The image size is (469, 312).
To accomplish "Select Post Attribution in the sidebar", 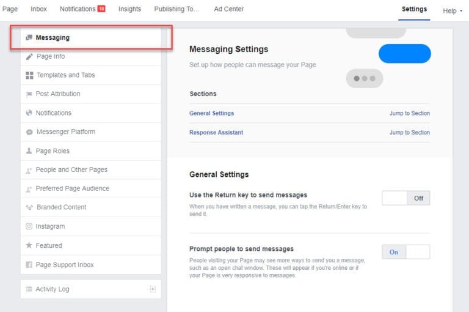I will [91, 94].
